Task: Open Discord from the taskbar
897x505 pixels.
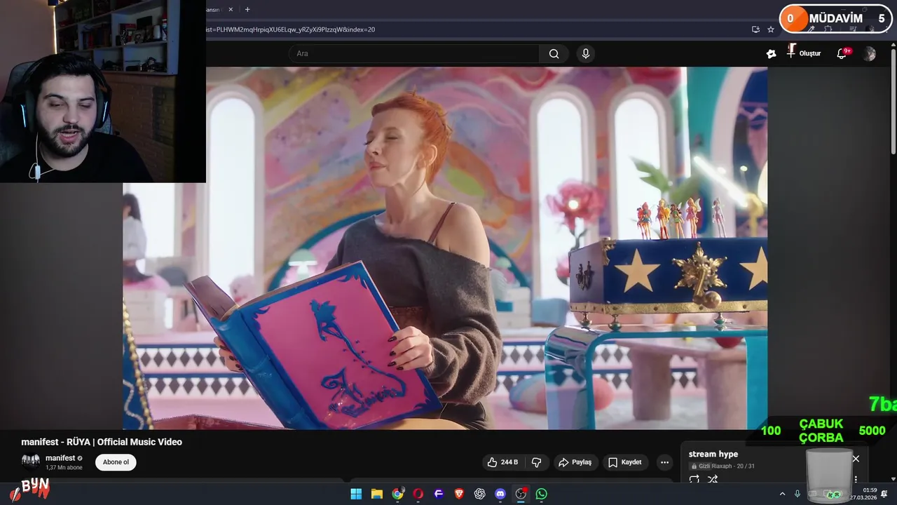Action: click(500, 494)
